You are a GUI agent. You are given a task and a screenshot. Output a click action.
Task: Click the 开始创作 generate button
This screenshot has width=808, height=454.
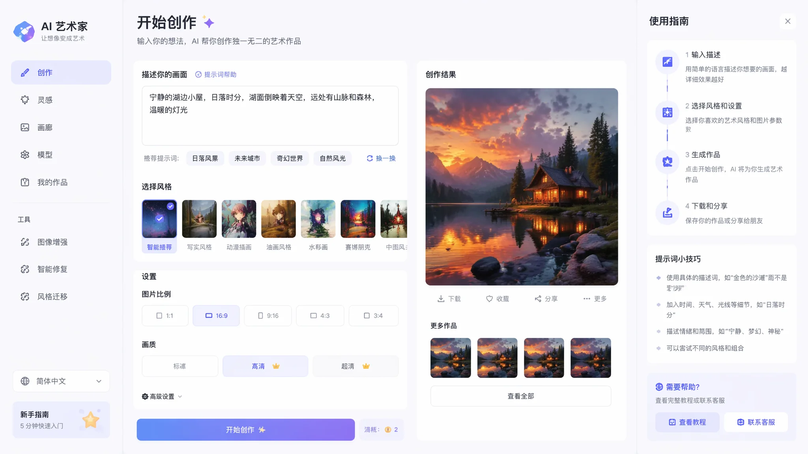pos(246,430)
